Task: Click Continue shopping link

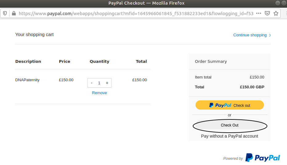Action: coord(250,35)
